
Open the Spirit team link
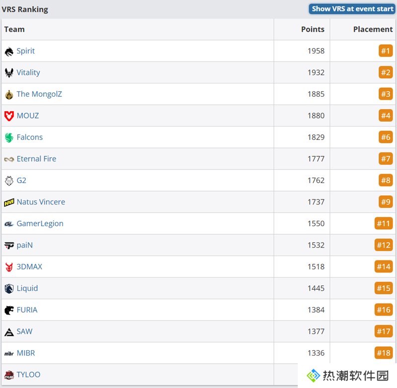26,51
